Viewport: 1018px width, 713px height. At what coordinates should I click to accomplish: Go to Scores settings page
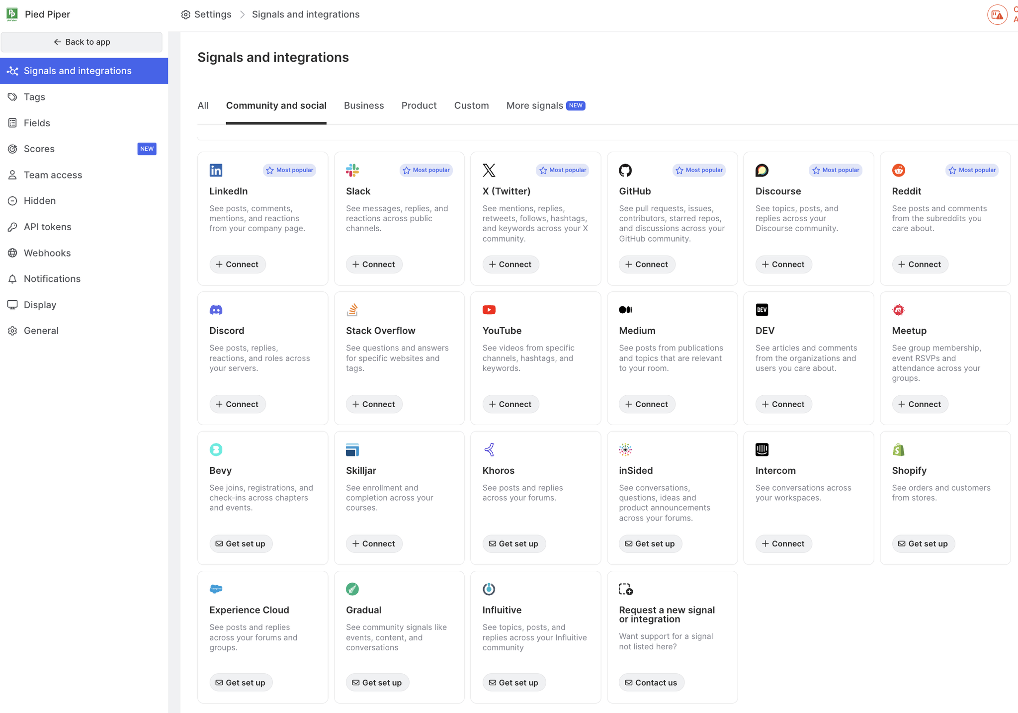click(39, 149)
